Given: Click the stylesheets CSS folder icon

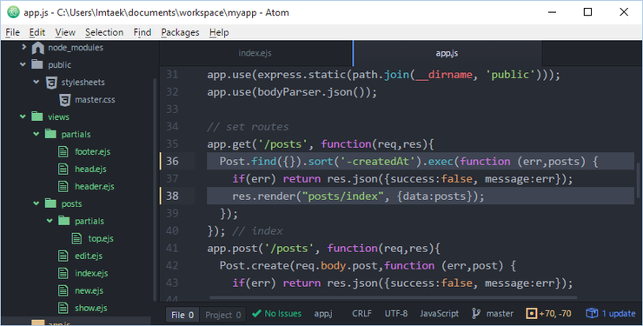Looking at the screenshot, I should [51, 83].
